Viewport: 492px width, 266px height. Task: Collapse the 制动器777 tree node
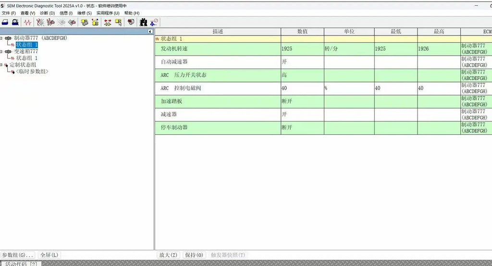coord(1,38)
